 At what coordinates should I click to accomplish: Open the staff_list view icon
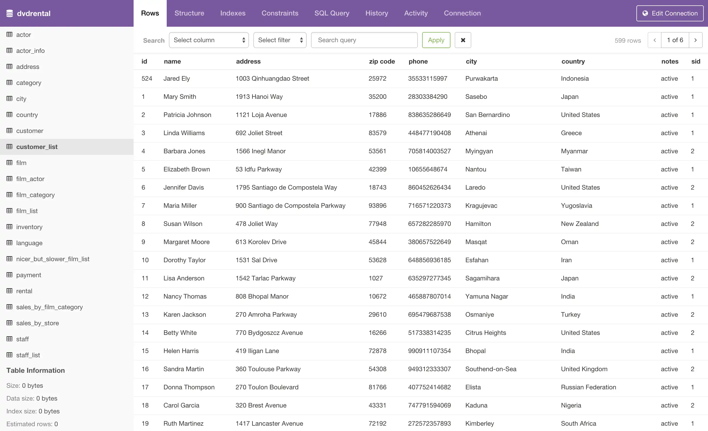[9, 355]
